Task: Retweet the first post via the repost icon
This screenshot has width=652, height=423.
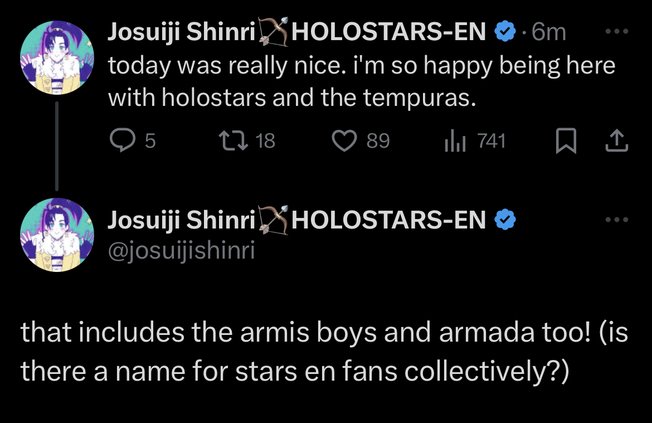Action: pyautogui.click(x=233, y=140)
